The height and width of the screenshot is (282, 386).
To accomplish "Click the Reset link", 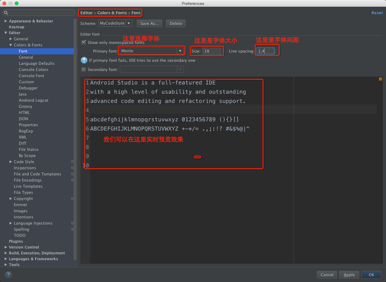I will (x=377, y=13).
